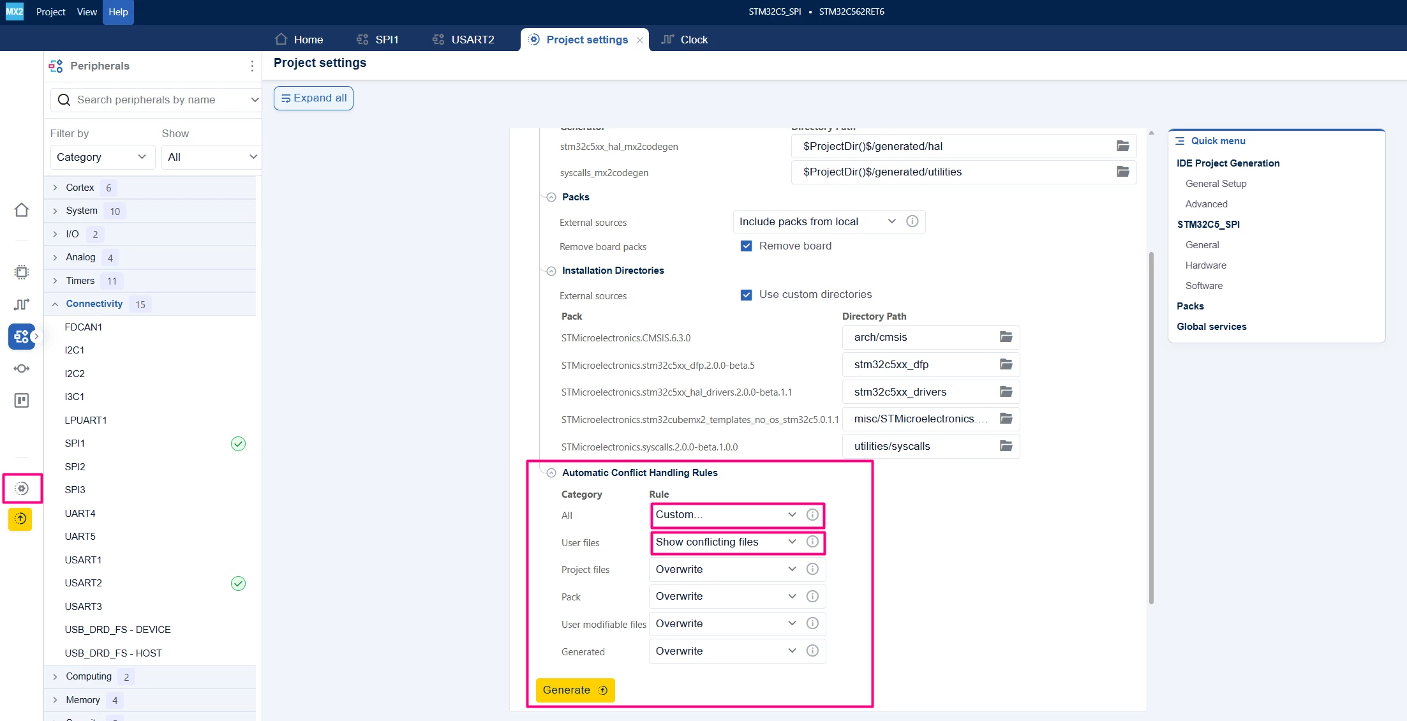1407x721 pixels.
Task: Switch to the USART2 tab
Action: [x=463, y=40]
